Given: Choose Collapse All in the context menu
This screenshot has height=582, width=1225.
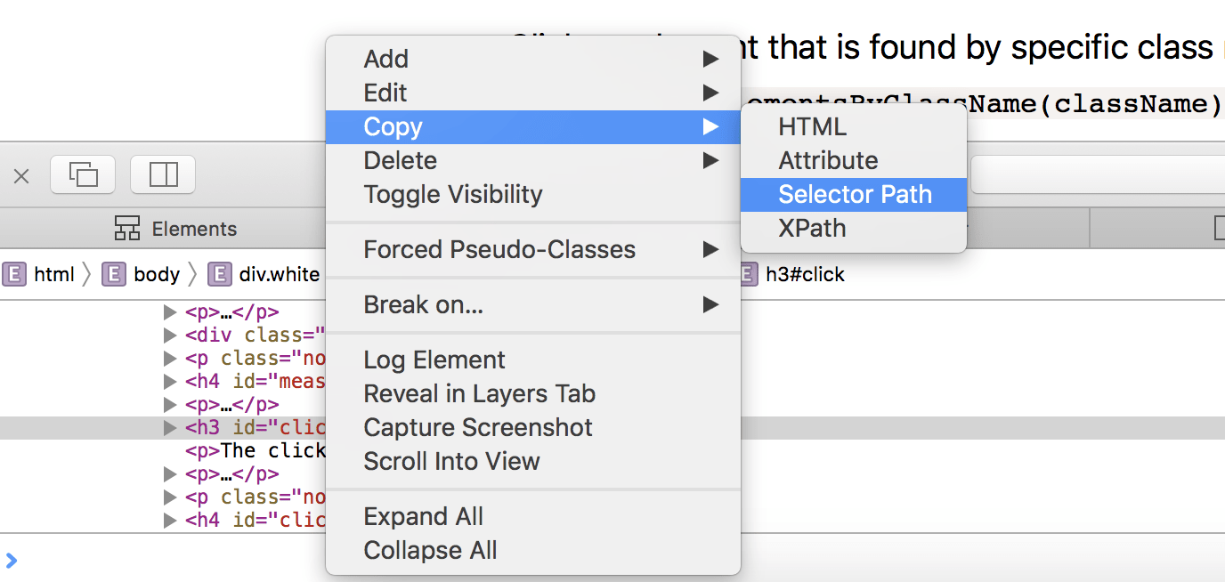Looking at the screenshot, I should [x=430, y=550].
